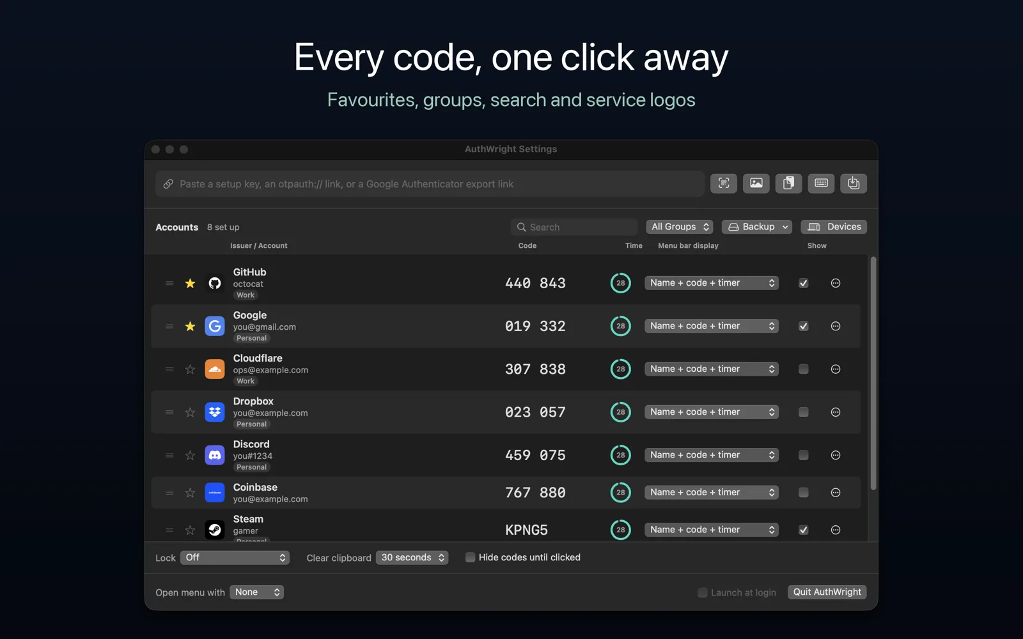Grab the GitHub row reorder handle
Image resolution: width=1023 pixels, height=639 pixels.
pyautogui.click(x=169, y=283)
